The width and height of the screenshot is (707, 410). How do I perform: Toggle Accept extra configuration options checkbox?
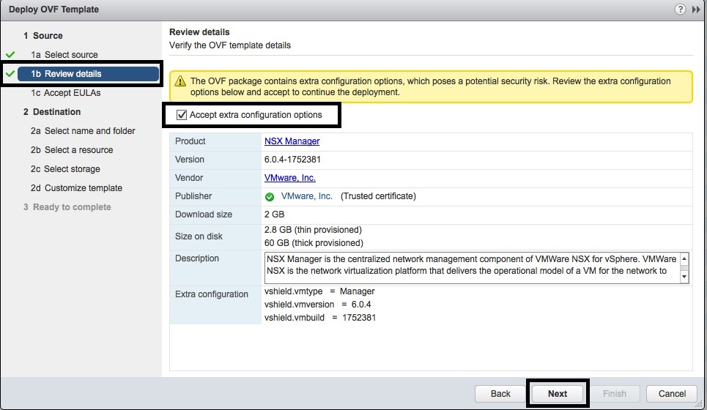[182, 115]
